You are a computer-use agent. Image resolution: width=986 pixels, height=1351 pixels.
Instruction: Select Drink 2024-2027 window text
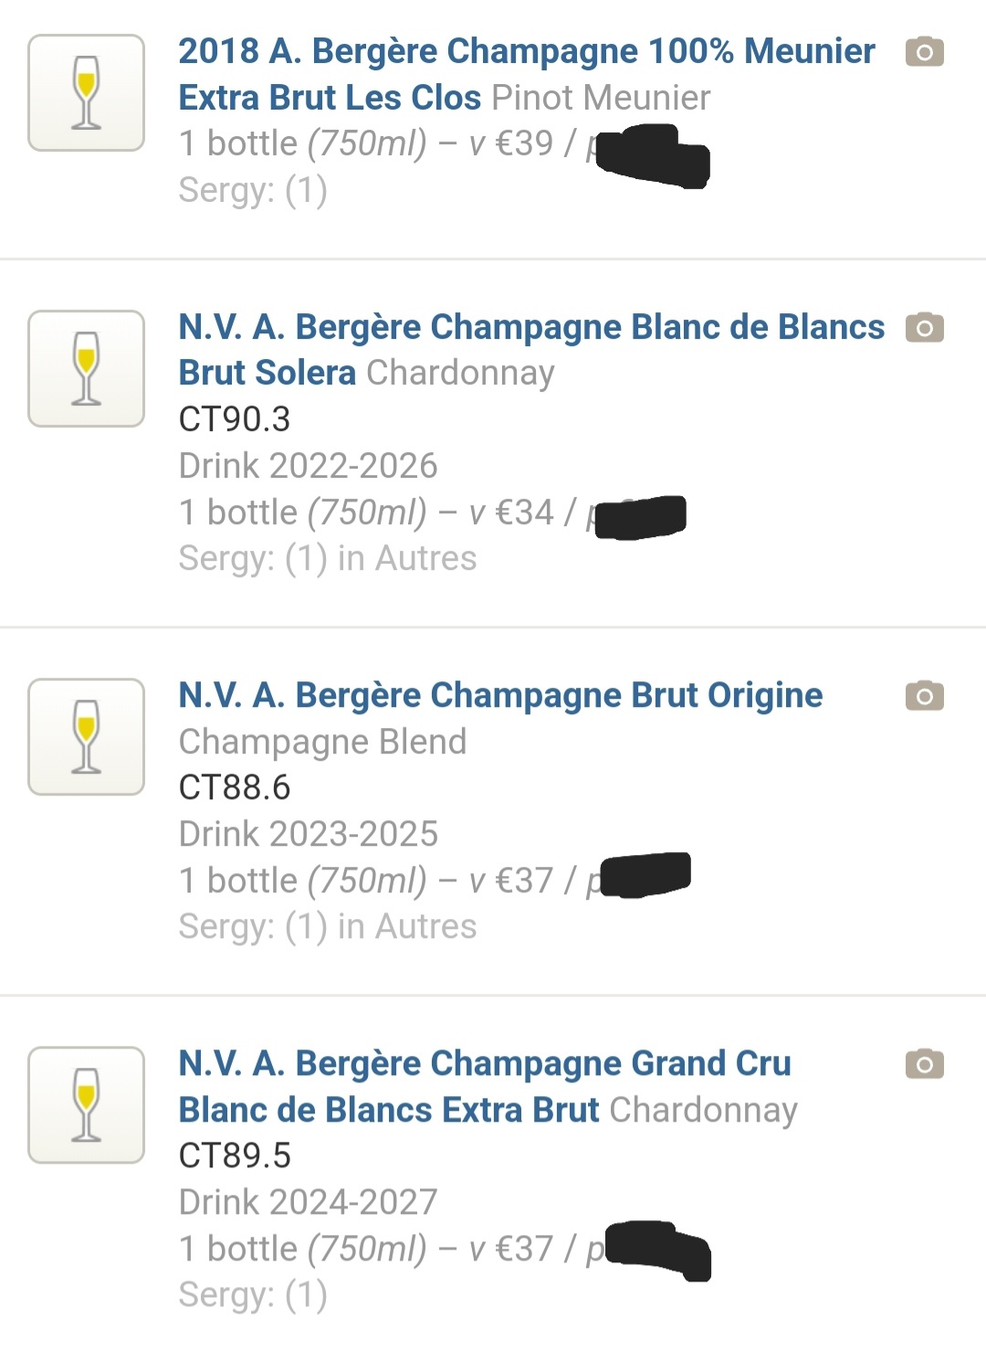click(x=309, y=1202)
